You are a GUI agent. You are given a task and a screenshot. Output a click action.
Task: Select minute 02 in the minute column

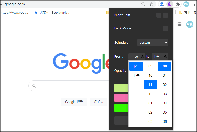pyautogui.click(x=165, y=85)
